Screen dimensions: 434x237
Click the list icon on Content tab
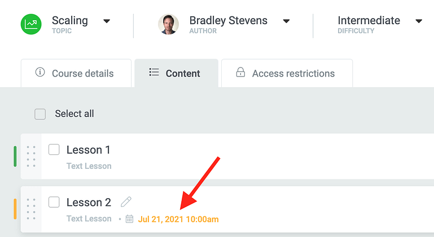pos(154,73)
